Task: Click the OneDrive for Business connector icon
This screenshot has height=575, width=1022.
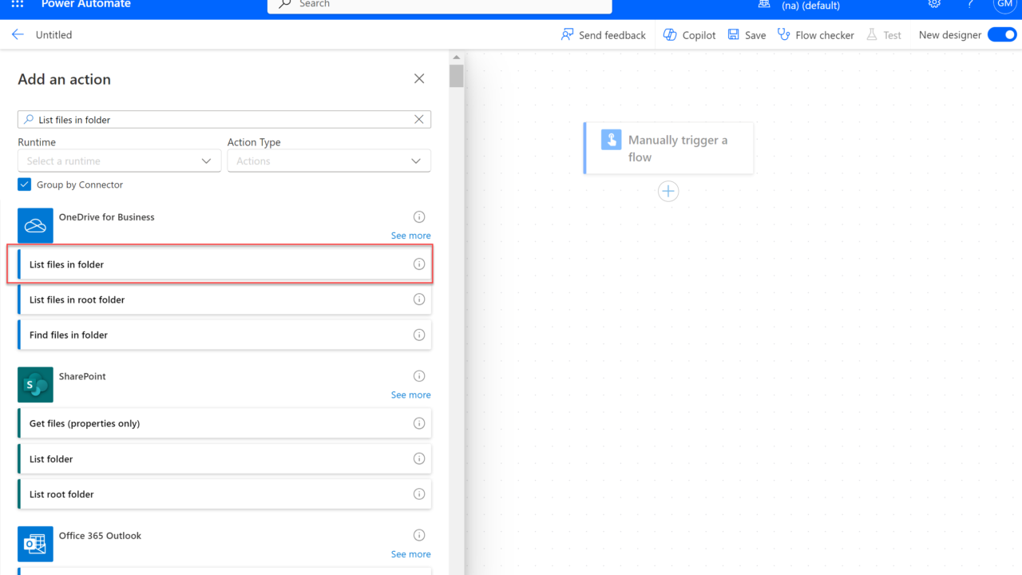Action: pos(35,225)
